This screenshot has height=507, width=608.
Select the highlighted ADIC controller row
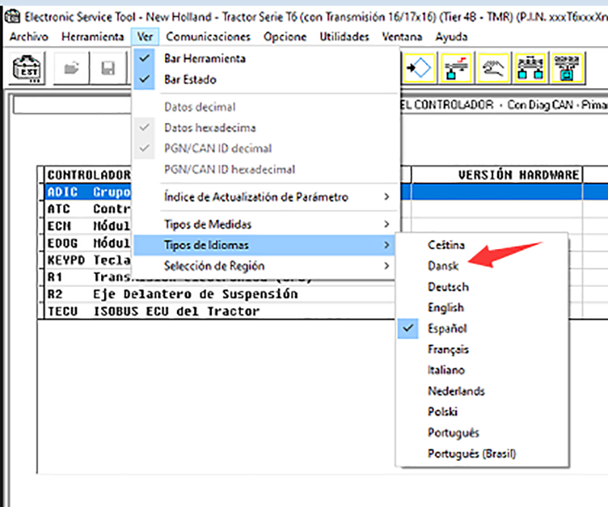click(88, 192)
